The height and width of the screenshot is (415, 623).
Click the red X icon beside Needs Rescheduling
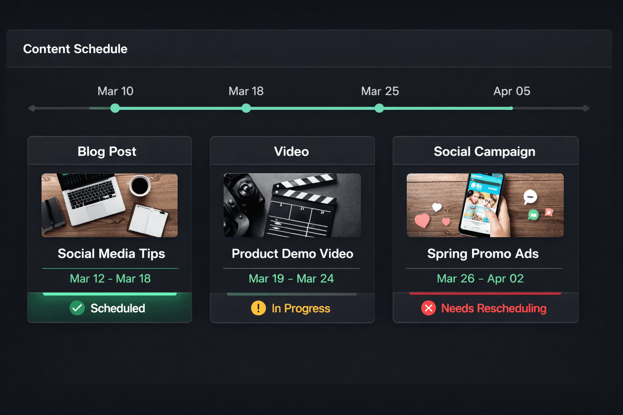[428, 308]
